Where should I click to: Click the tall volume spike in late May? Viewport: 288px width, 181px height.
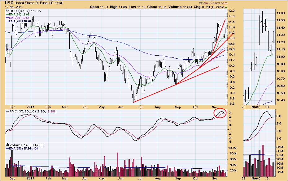click(118, 164)
